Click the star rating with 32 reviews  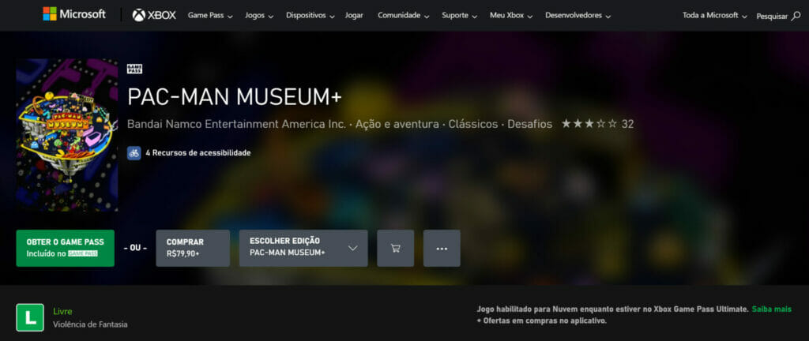coord(596,124)
